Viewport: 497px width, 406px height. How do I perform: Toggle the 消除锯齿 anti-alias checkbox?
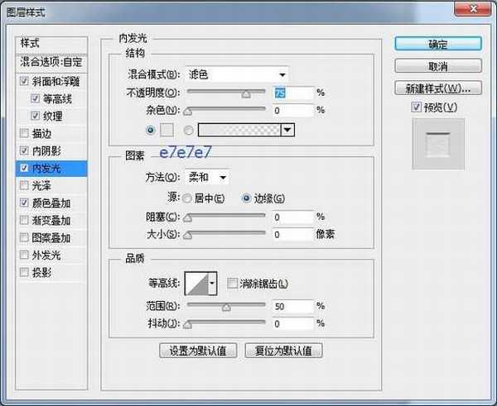(233, 284)
